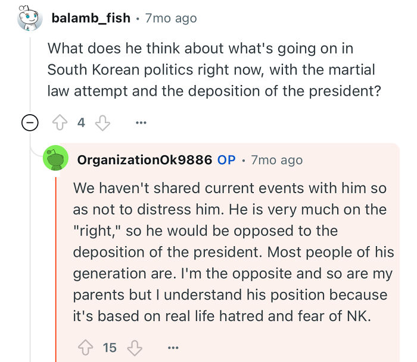This screenshot has width=417, height=362.
Task: Open more options on balamb_fish's comment
Action: point(141,123)
